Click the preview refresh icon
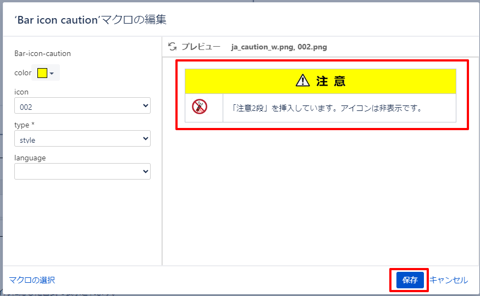480x296 pixels. click(x=172, y=47)
